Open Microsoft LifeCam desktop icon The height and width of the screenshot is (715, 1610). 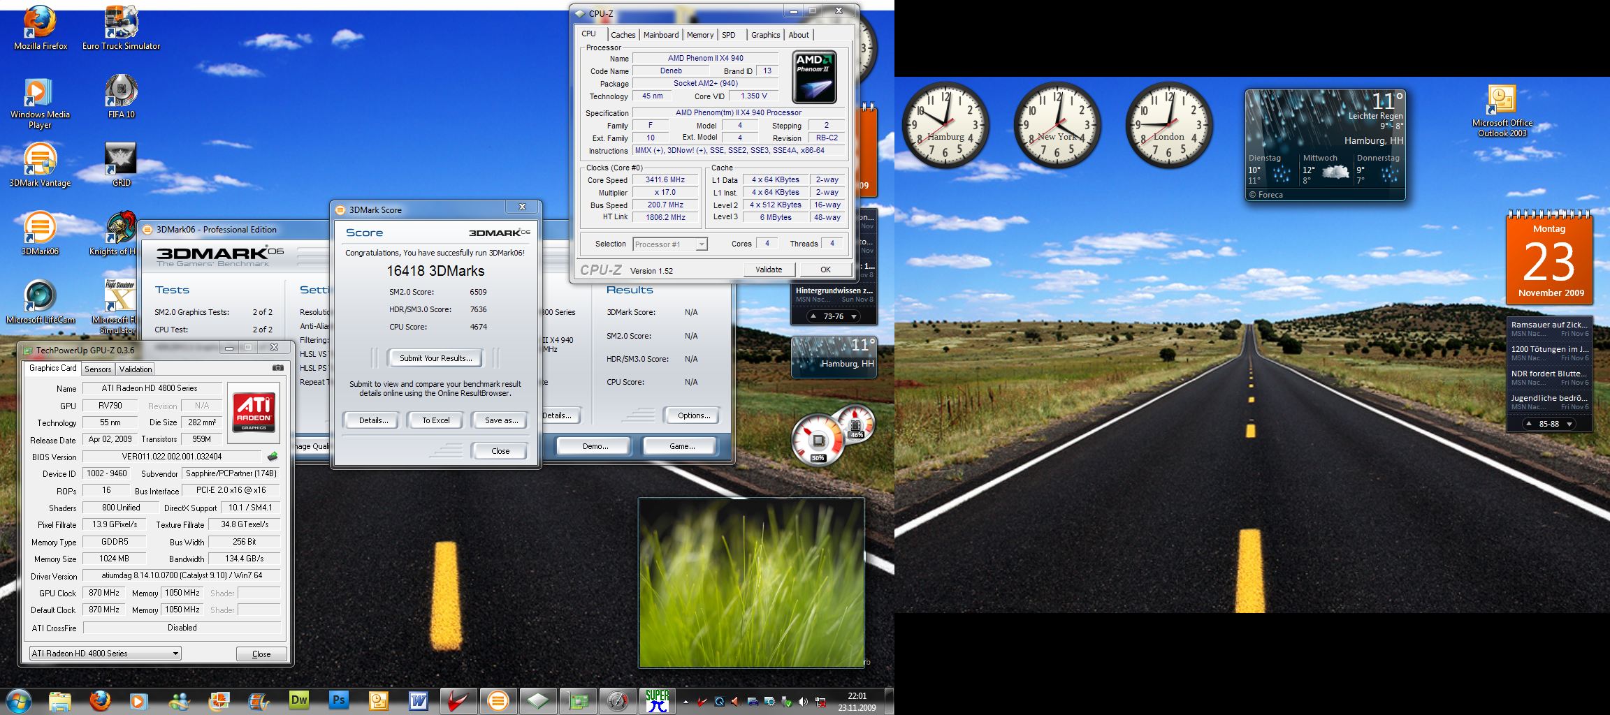(40, 302)
